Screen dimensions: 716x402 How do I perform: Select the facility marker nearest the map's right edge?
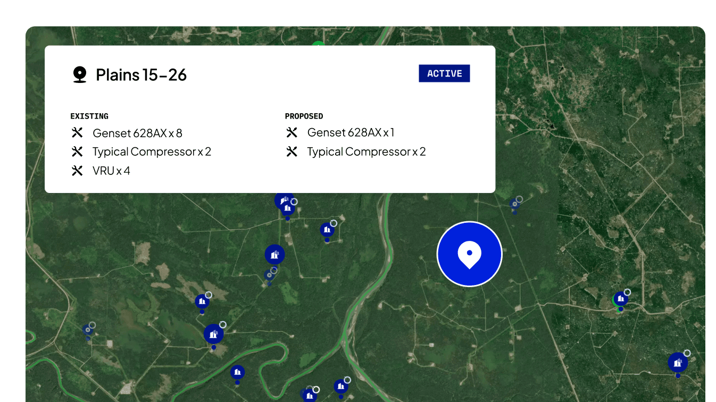pos(678,363)
